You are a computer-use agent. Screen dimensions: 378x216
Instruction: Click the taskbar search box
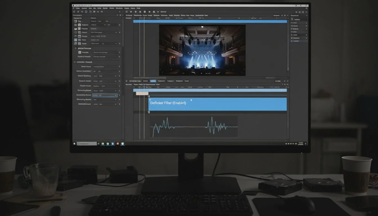tap(87, 144)
